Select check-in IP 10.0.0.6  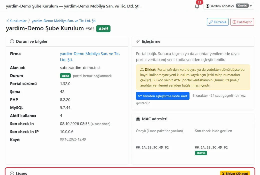click(x=67, y=131)
